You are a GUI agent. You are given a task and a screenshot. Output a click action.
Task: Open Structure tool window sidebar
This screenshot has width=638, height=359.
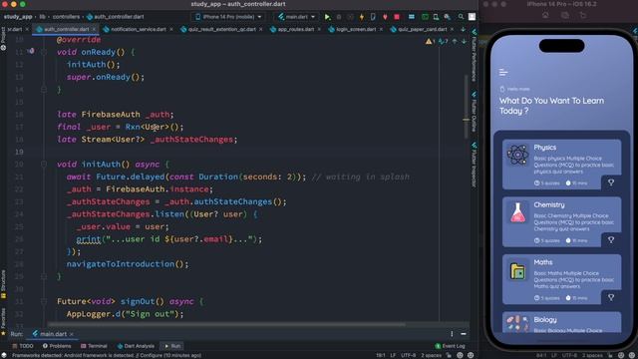pos(3,284)
